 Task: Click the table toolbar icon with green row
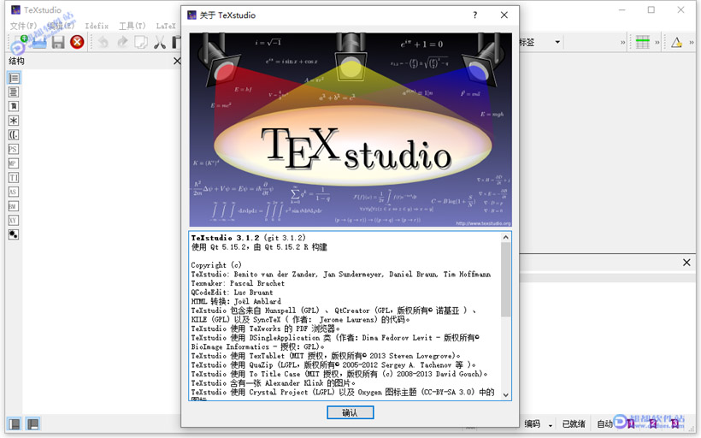pyautogui.click(x=642, y=43)
